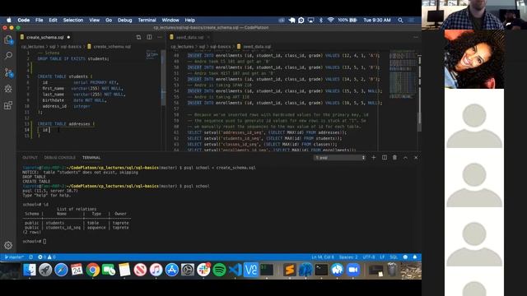The height and width of the screenshot is (296, 527).
Task: Open Sublime Text from the Dock
Action: coord(289,270)
